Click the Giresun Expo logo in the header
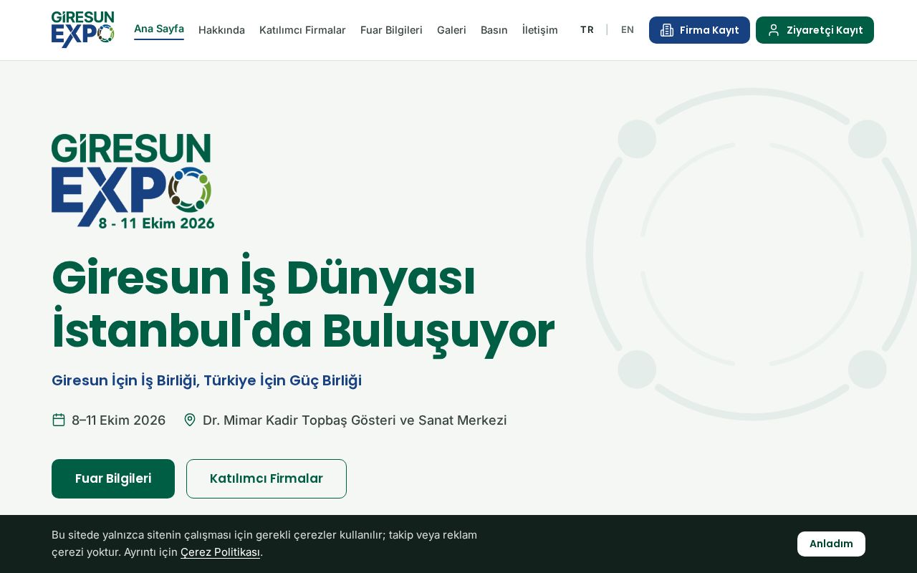The width and height of the screenshot is (917, 573). click(83, 30)
